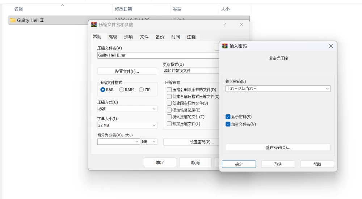Click the Guilty Hell II folder icon
362x199 pixels.
pyautogui.click(x=13, y=20)
